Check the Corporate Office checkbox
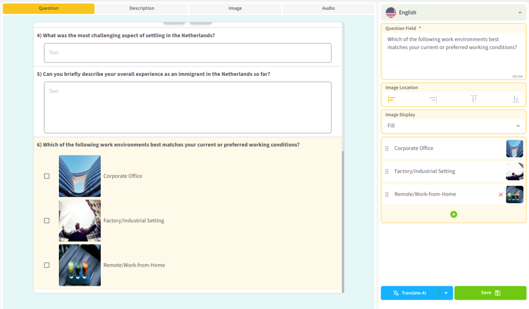 tap(46, 176)
